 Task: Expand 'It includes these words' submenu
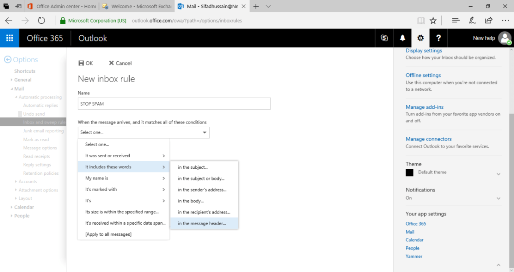(123, 167)
